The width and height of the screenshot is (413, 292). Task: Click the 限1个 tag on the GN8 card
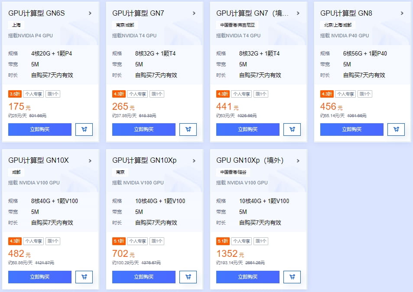point(365,94)
